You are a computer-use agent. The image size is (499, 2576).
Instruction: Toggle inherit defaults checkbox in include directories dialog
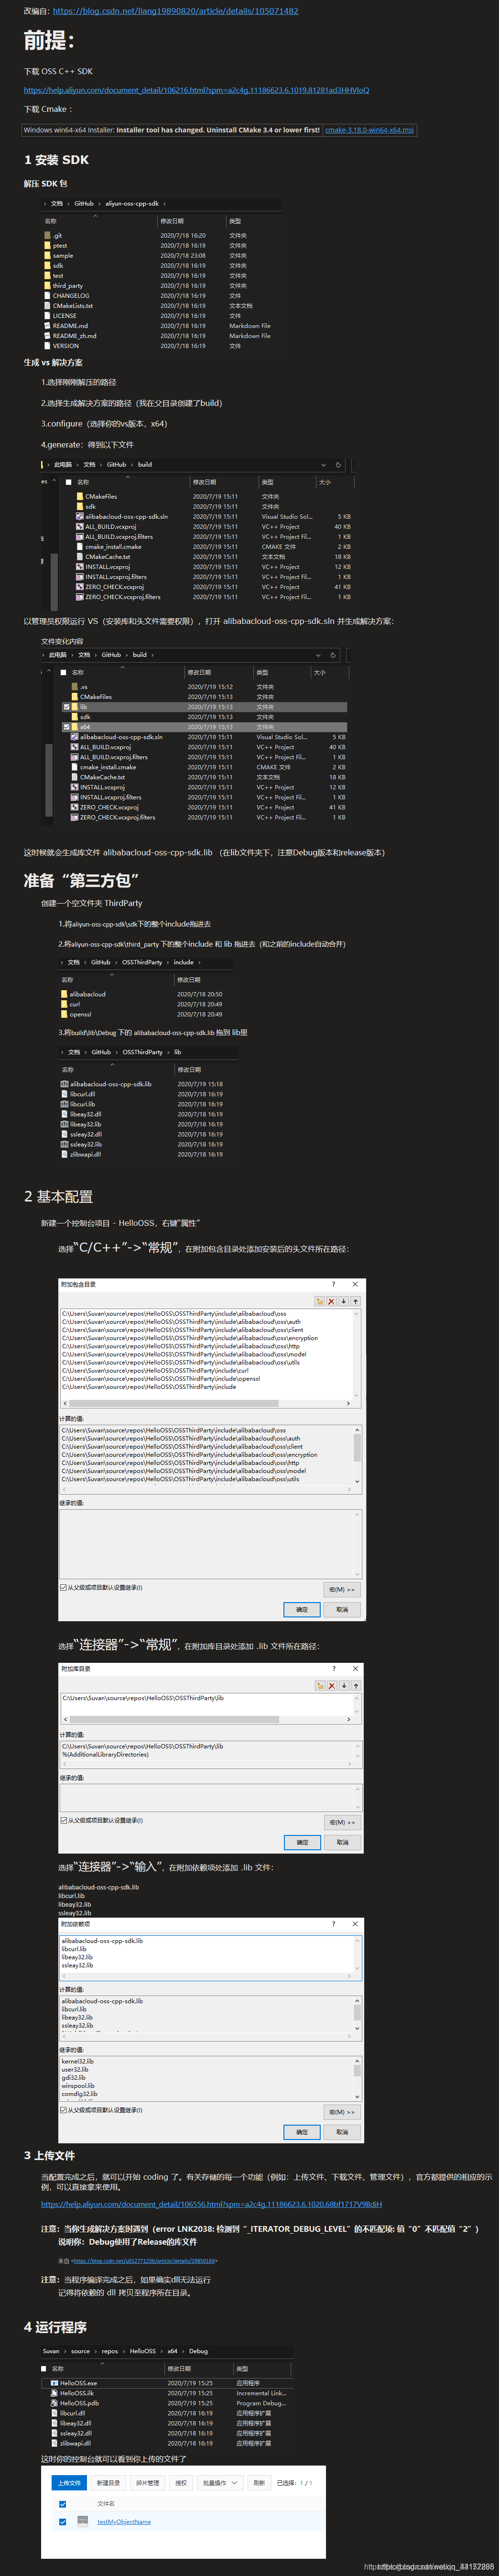[x=63, y=1587]
